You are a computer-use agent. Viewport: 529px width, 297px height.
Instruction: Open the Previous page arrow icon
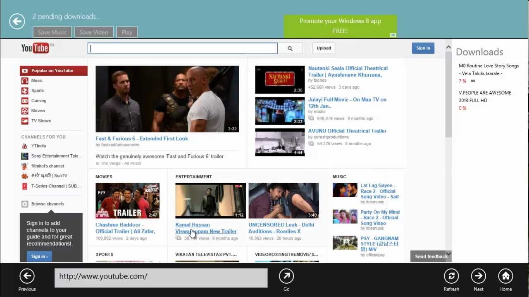point(27,276)
